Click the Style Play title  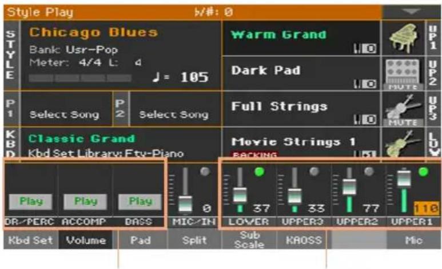click(40, 12)
